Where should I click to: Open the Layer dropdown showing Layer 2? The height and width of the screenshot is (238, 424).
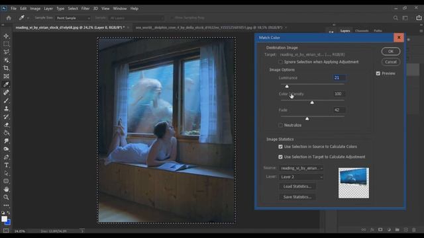tap(301, 177)
